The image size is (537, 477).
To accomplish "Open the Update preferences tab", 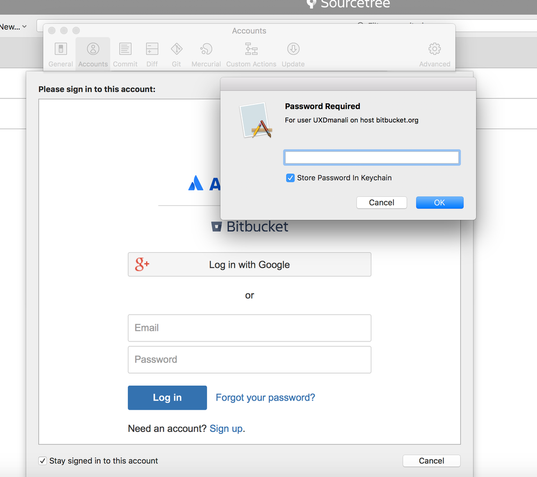I will (293, 54).
